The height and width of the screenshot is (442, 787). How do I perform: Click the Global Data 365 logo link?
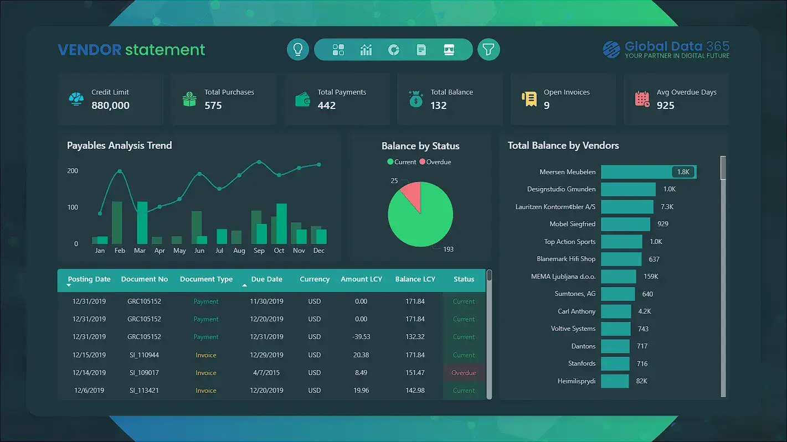coord(666,49)
